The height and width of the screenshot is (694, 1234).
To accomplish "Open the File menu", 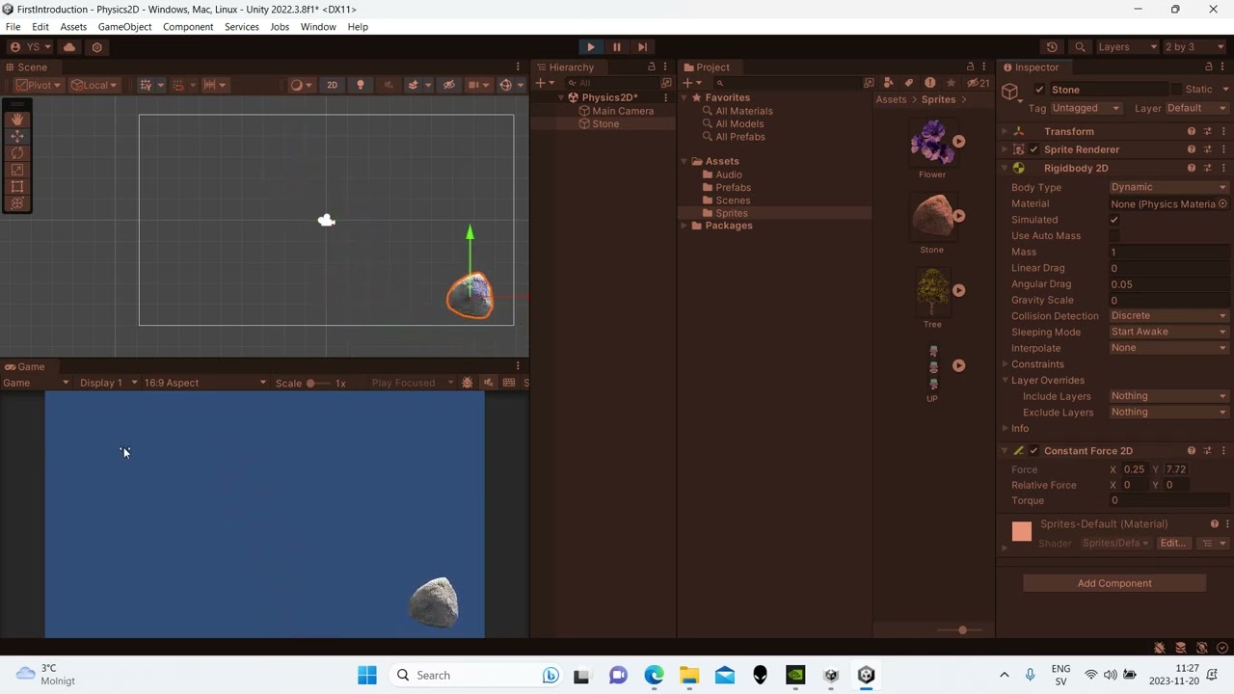I will click(13, 27).
